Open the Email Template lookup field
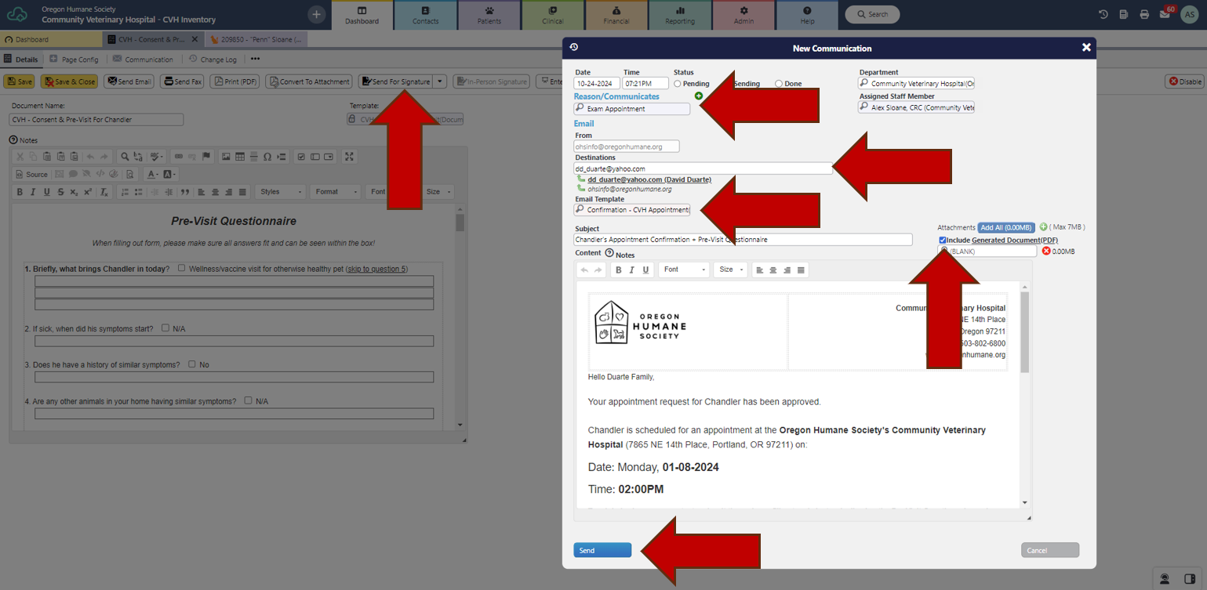The width and height of the screenshot is (1207, 590). 632,210
